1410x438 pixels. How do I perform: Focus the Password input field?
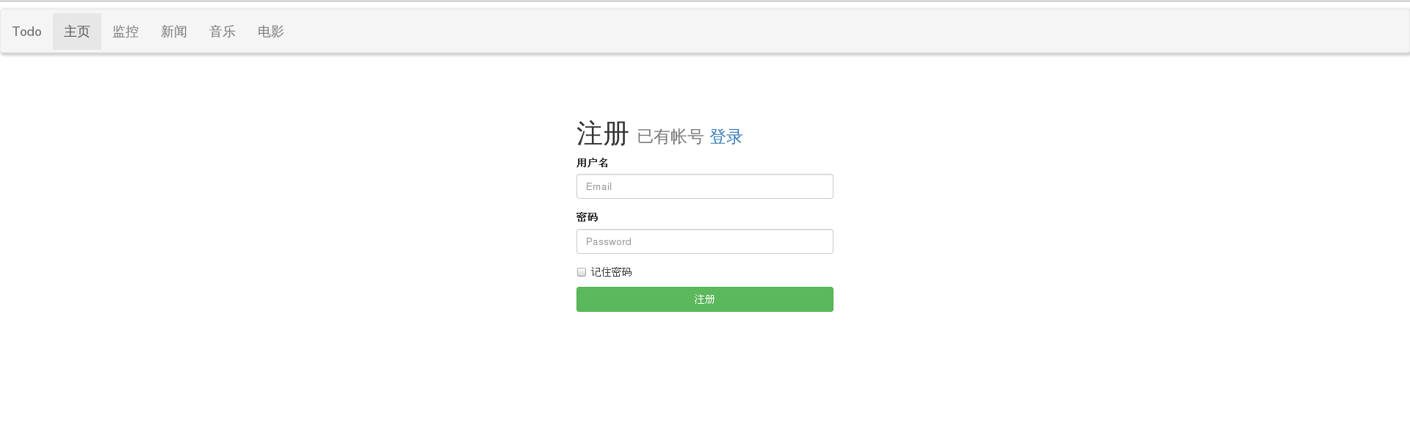point(705,241)
